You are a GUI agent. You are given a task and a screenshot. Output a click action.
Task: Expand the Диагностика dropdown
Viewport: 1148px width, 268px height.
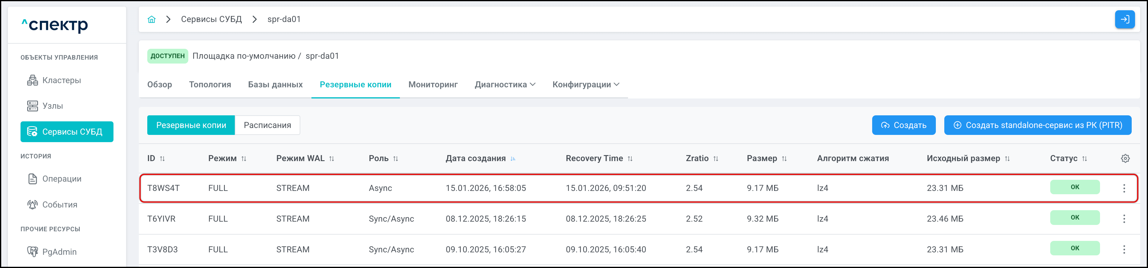[505, 84]
